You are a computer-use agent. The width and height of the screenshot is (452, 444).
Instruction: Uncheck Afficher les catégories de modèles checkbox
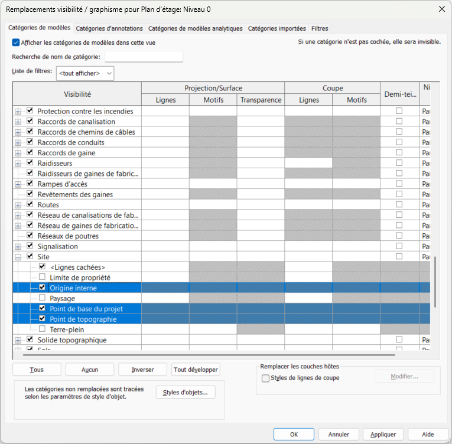click(16, 43)
